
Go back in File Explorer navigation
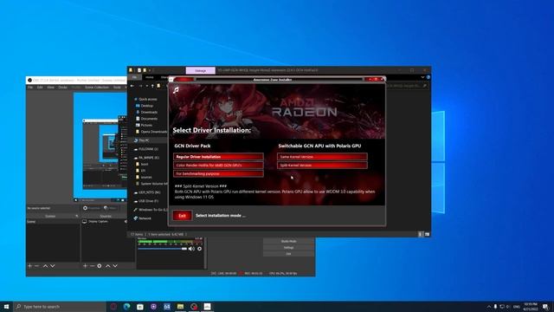coord(132,86)
